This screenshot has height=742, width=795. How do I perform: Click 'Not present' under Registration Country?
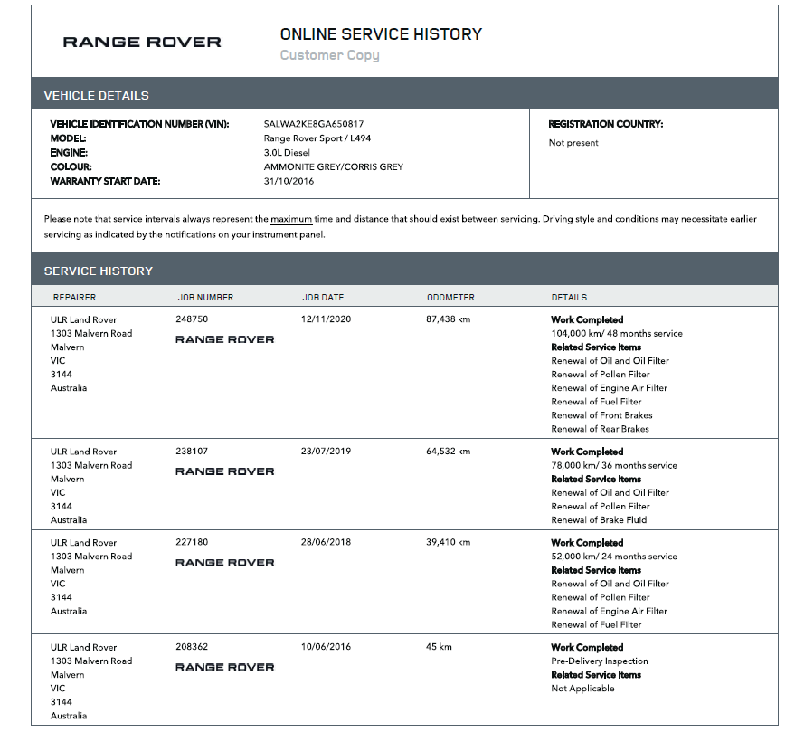(x=573, y=143)
